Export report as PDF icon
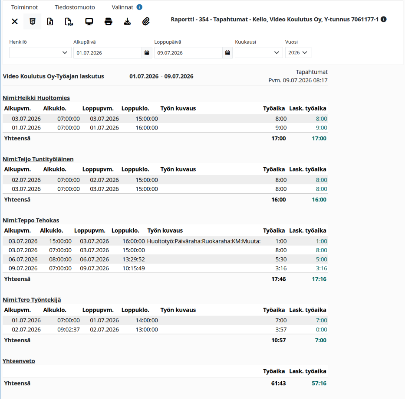The height and width of the screenshot is (399, 405). click(x=69, y=22)
